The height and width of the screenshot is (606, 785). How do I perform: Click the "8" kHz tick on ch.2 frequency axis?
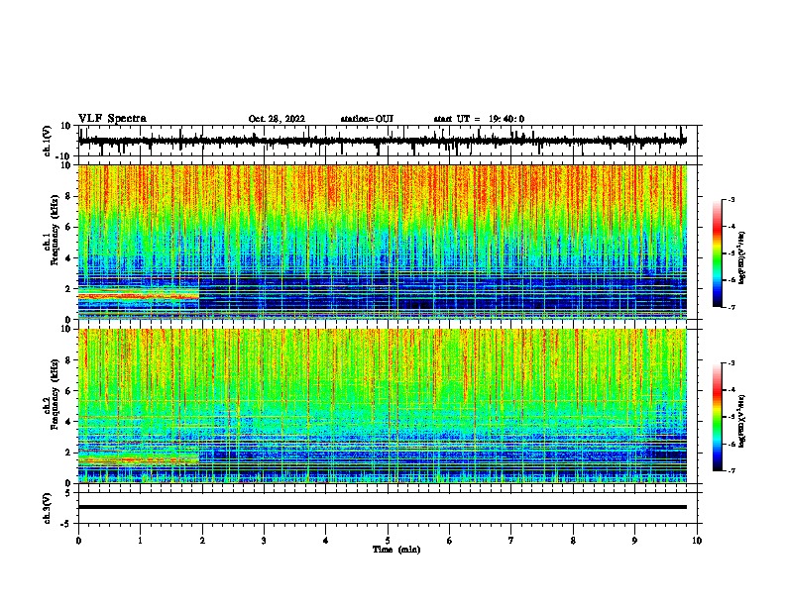(68, 359)
